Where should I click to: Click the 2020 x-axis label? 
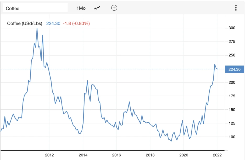point(184,155)
